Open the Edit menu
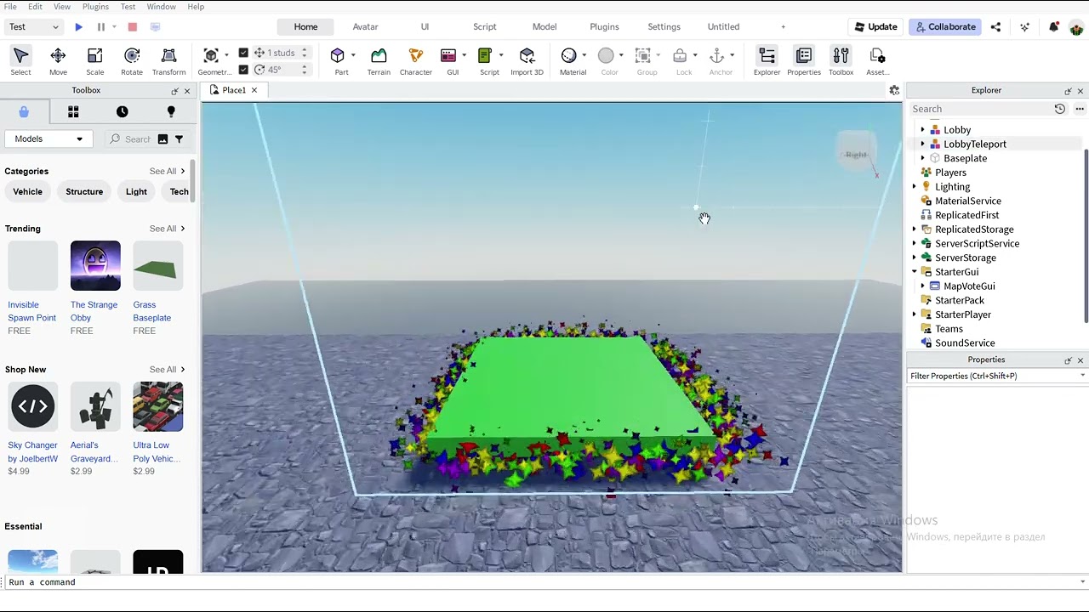The image size is (1089, 612). 35,7
